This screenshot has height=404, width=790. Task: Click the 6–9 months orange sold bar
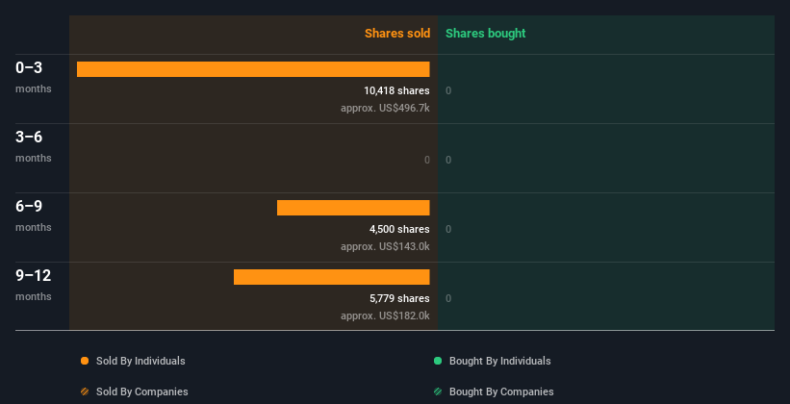pos(353,208)
